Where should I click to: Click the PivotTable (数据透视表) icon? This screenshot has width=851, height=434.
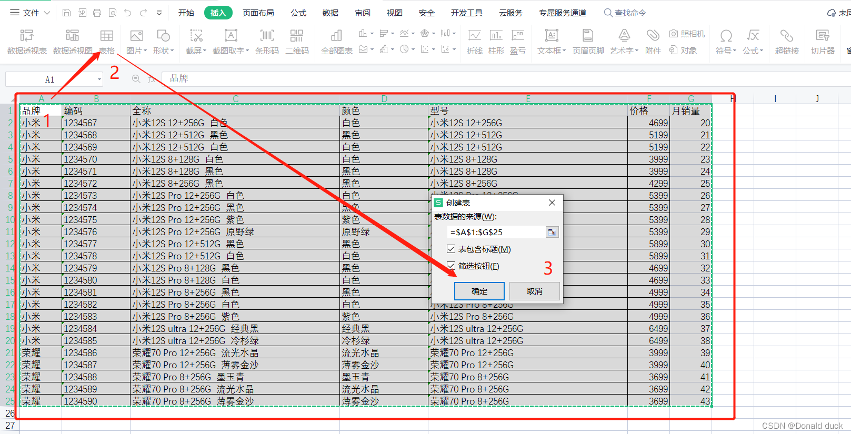(x=27, y=42)
